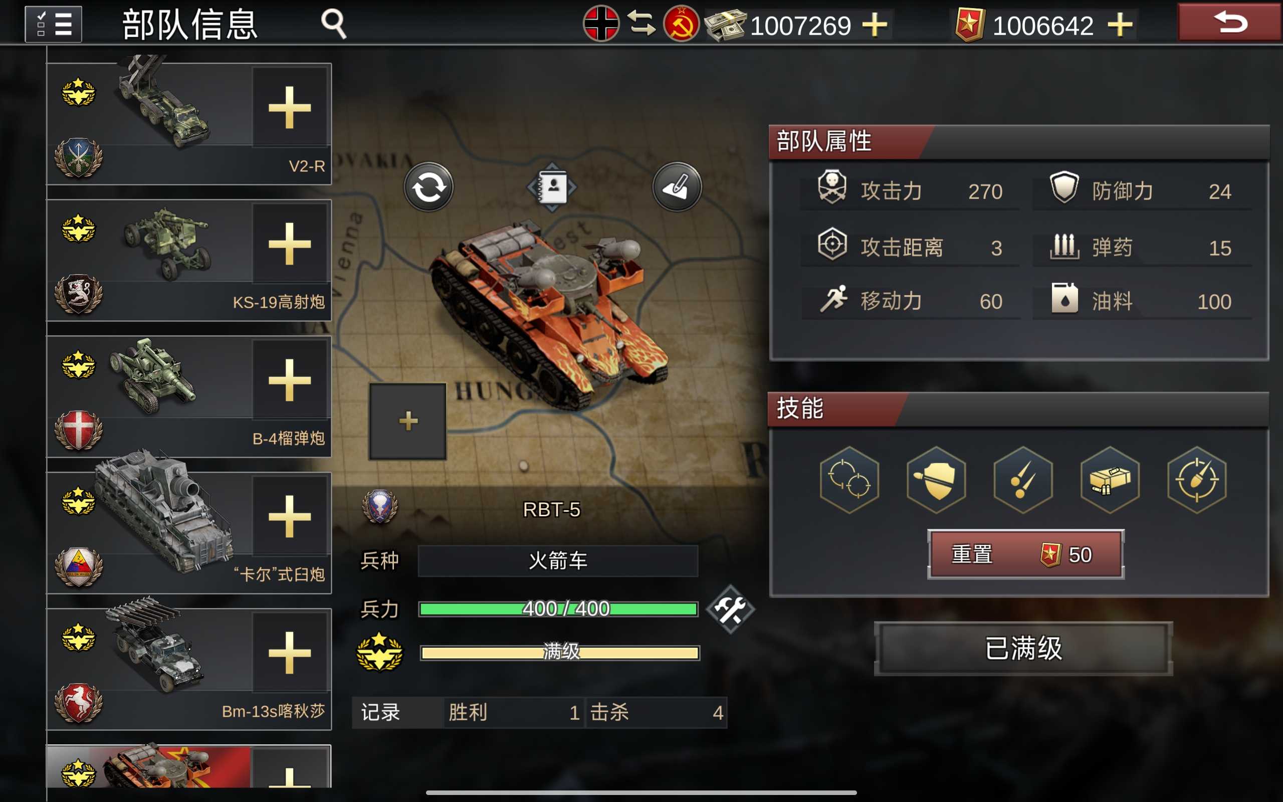Image resolution: width=1283 pixels, height=802 pixels.
Task: Select the two-crosshairs skill hexagon
Action: [x=849, y=480]
